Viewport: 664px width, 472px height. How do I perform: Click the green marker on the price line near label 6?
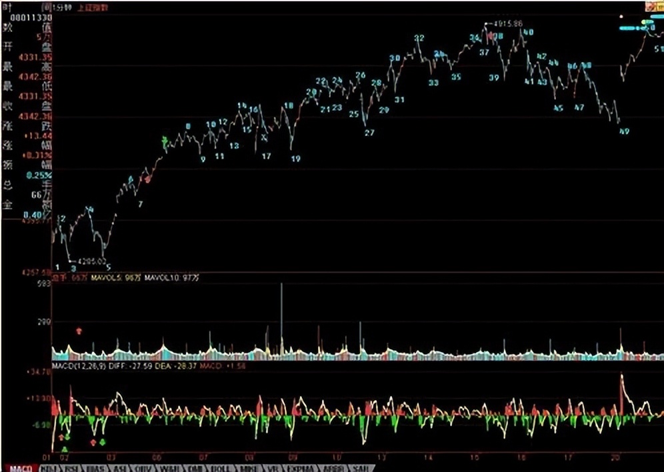[x=165, y=141]
